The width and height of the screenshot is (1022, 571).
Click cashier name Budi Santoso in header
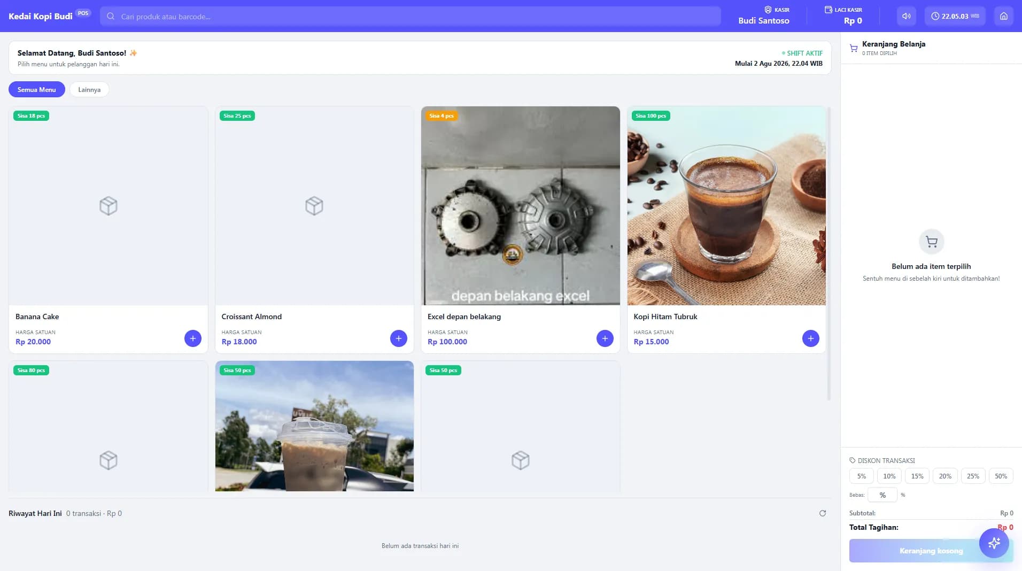tap(764, 21)
